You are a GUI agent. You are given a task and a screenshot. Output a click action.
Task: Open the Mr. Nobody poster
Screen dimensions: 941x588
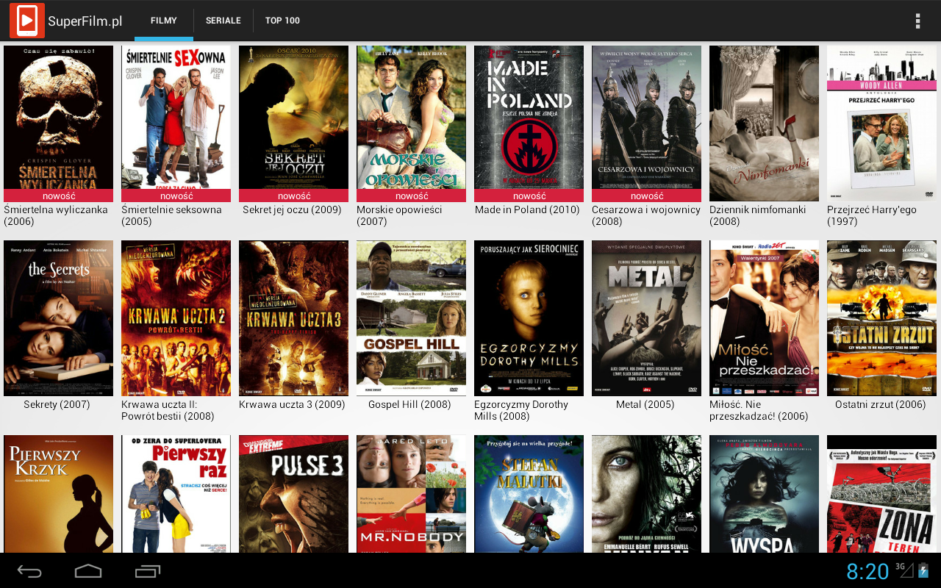(412, 494)
